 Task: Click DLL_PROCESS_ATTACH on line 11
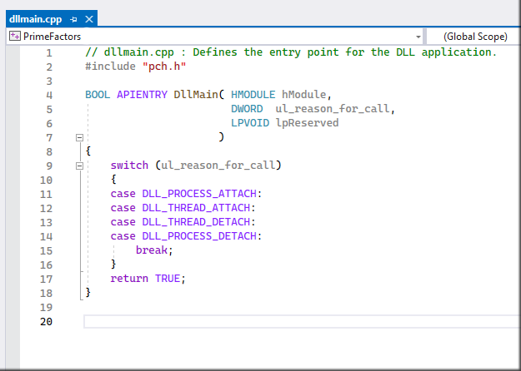click(x=199, y=194)
